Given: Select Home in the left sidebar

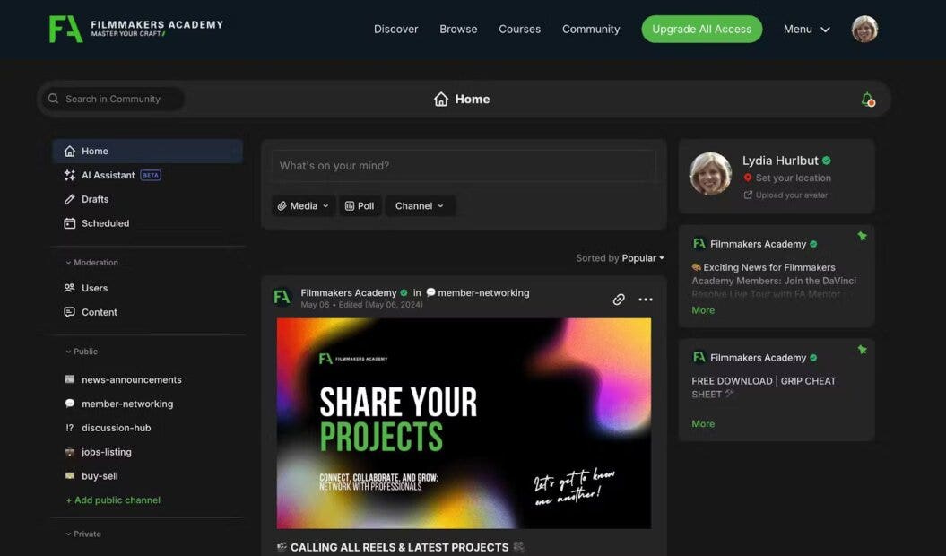Looking at the screenshot, I should (x=148, y=151).
